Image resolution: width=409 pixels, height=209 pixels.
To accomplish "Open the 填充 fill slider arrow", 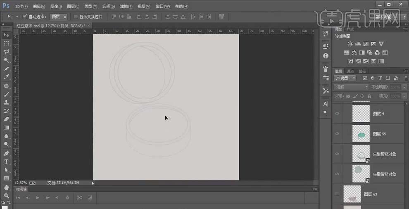I will click(405, 96).
